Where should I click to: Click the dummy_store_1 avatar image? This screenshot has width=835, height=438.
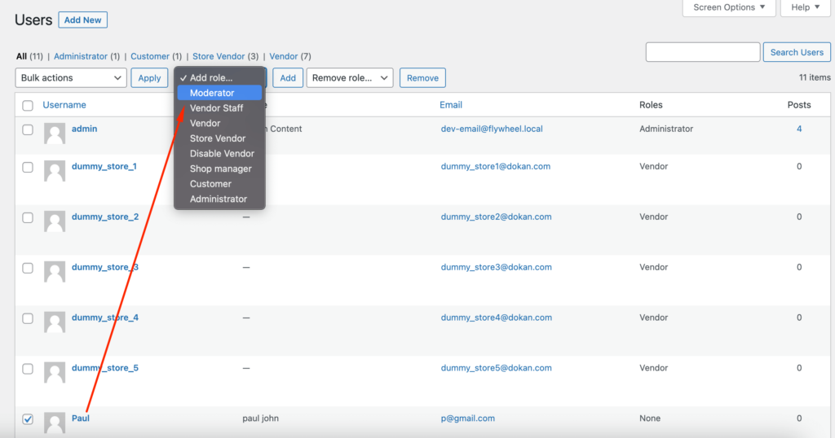[x=55, y=171]
